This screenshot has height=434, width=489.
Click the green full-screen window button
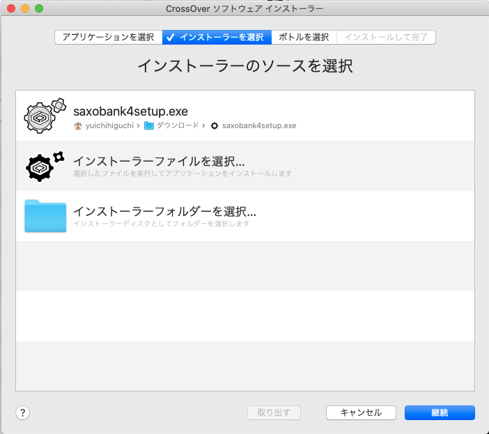[x=39, y=8]
